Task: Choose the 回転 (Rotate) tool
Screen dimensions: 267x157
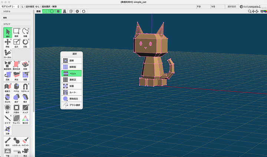Action: [25, 43]
